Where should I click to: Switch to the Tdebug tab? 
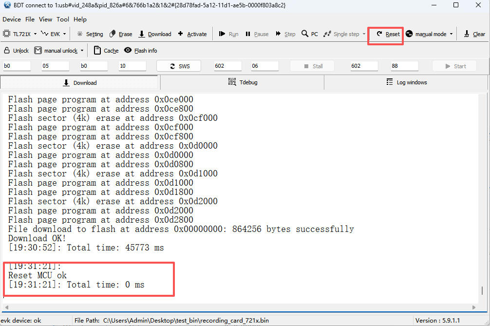(x=243, y=82)
